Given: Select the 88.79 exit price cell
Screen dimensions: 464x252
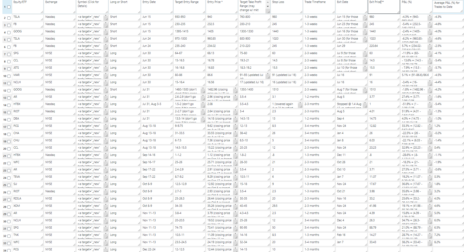Looking at the screenshot, I should click(384, 229).
